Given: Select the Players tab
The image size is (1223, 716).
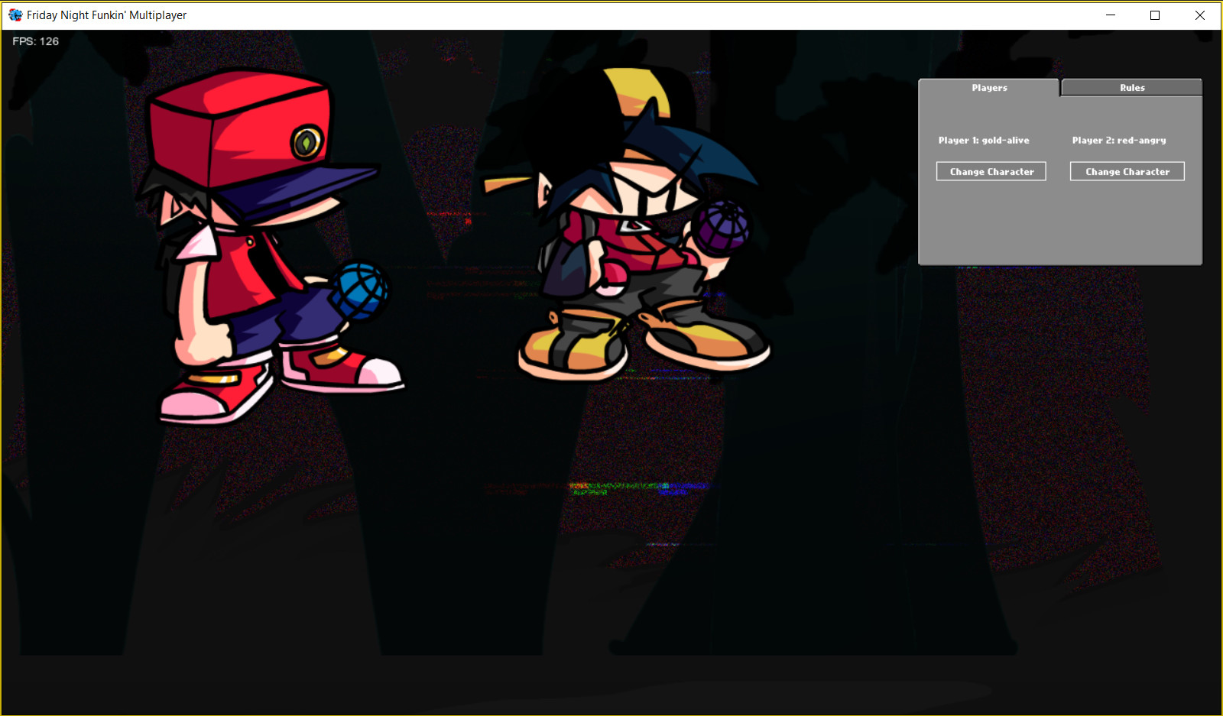Looking at the screenshot, I should click(x=989, y=88).
